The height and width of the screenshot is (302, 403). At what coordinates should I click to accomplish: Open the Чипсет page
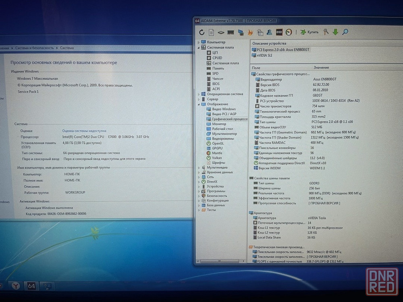click(215, 79)
